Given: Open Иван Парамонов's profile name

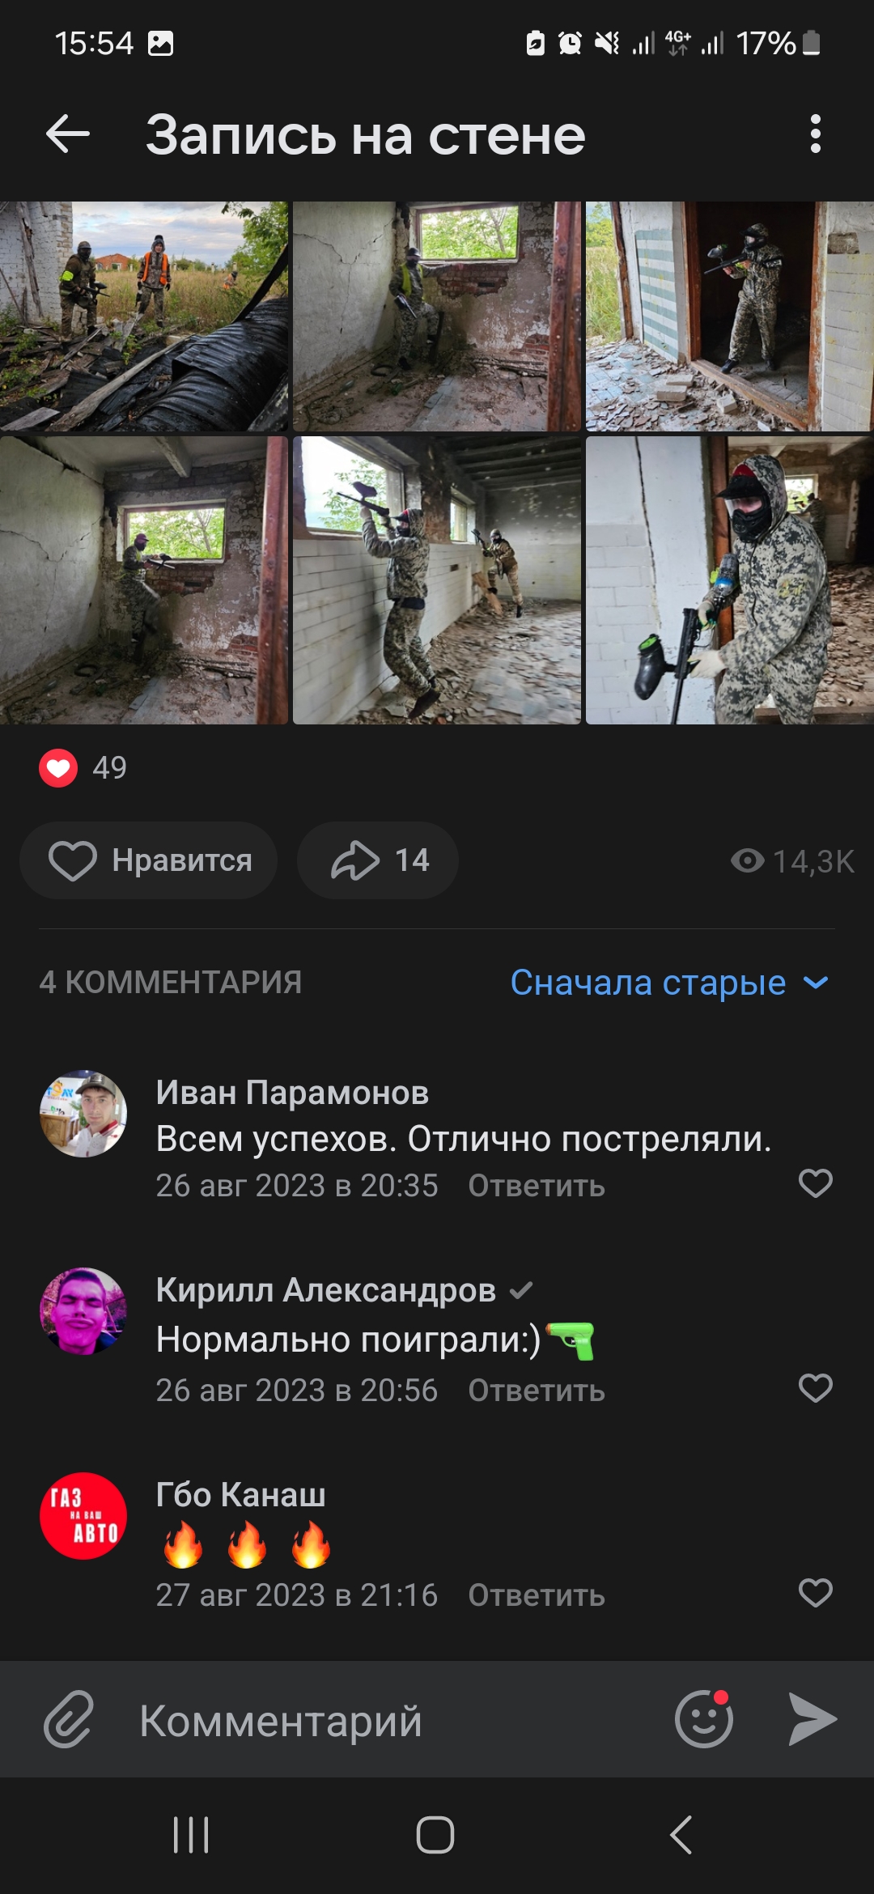Looking at the screenshot, I should [x=292, y=1093].
